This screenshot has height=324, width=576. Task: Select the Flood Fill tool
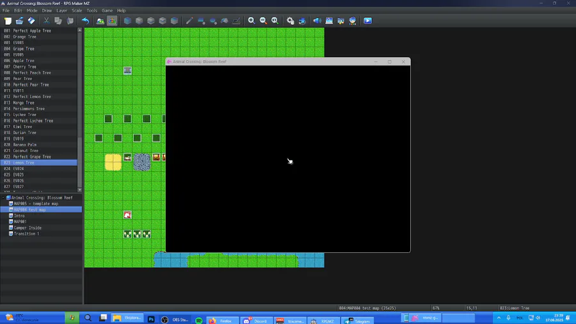point(225,21)
